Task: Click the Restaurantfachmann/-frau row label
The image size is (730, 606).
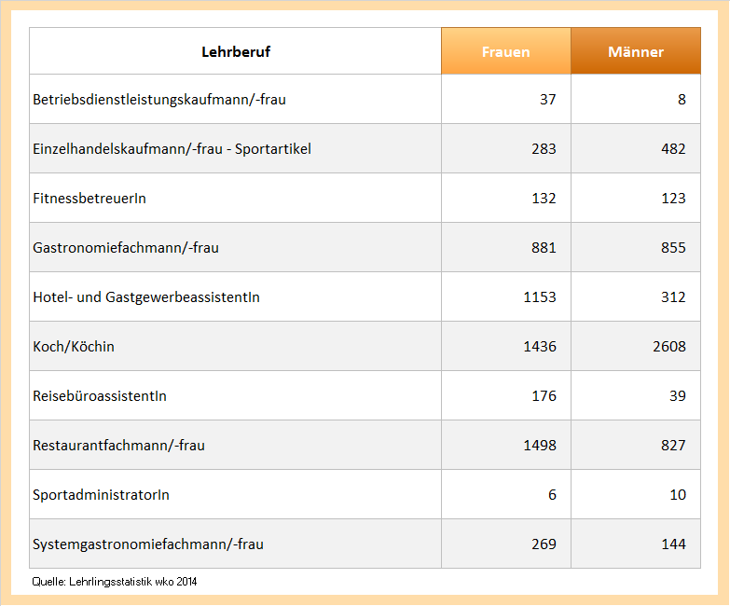Action: 118,445
